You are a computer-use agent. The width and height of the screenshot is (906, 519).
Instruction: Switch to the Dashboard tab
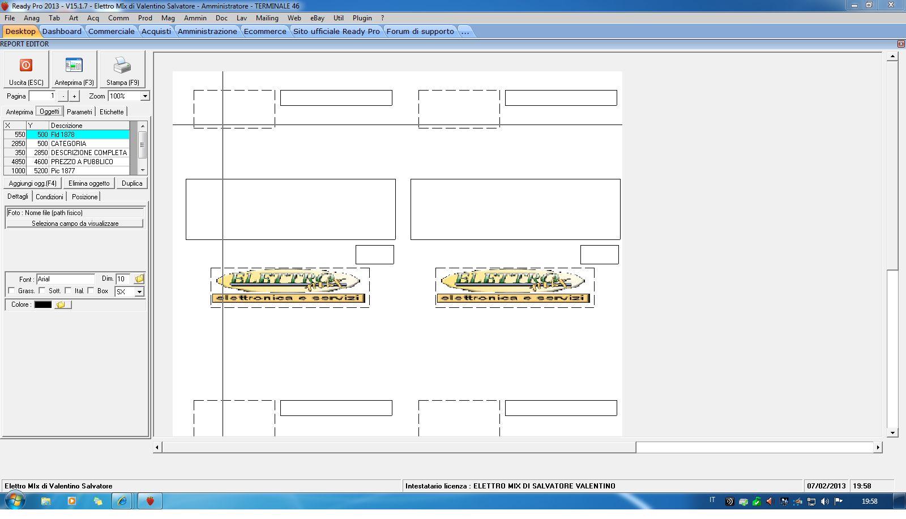[62, 32]
